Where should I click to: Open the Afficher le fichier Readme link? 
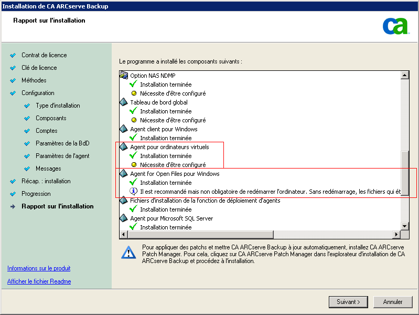(x=39, y=281)
